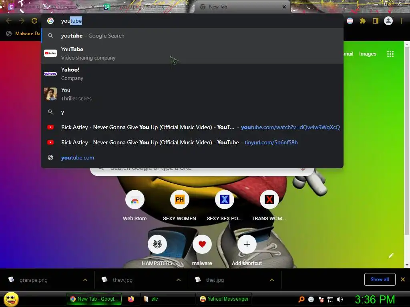
Task: Expand the thew.jpg download options
Action: point(179,280)
